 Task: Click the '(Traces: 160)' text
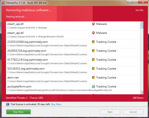coord(36,98)
